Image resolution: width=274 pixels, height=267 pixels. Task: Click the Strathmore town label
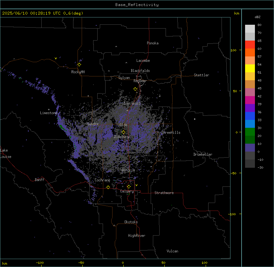(x=164, y=193)
